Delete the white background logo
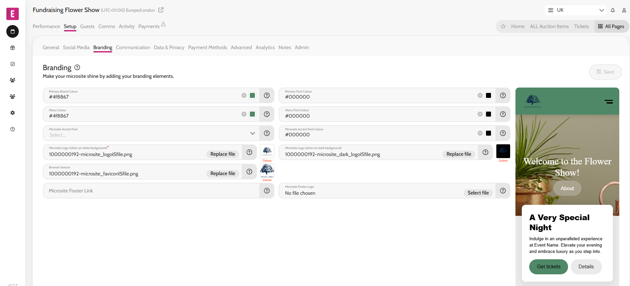Viewport: 630px width, 286px height. point(267,161)
